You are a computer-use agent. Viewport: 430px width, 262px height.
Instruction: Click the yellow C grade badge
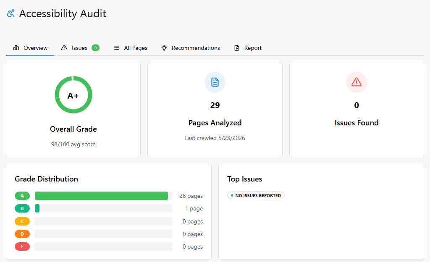pyautogui.click(x=22, y=221)
